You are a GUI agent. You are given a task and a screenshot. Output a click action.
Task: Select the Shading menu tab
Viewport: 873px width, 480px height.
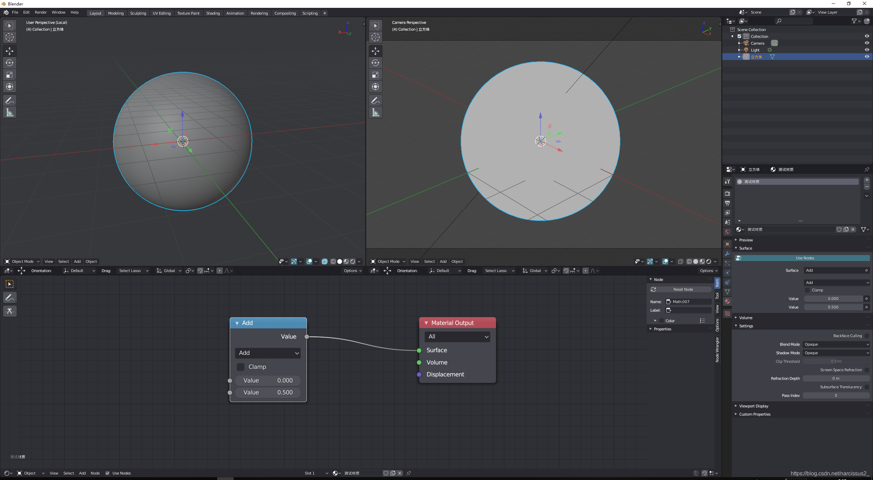213,13
